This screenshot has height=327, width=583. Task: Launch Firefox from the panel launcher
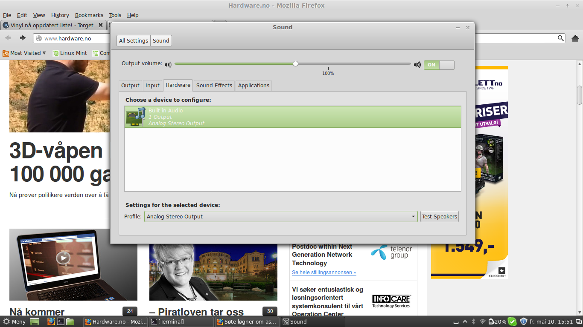pos(51,321)
